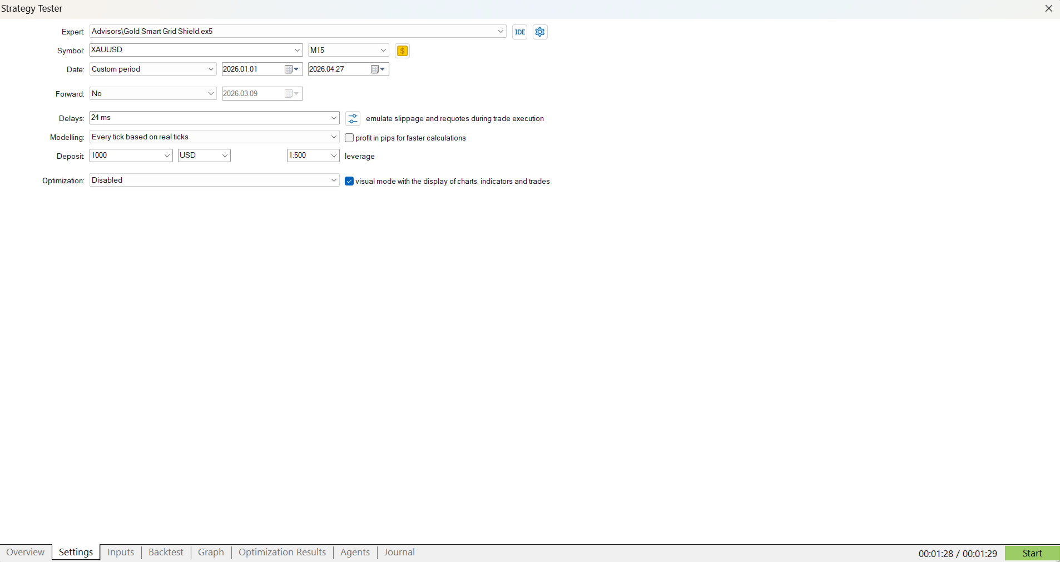Click the 'leverage' label
Image resolution: width=1060 pixels, height=562 pixels.
(360, 157)
